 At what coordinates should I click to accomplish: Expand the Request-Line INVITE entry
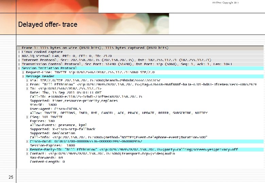[x=23, y=72]
